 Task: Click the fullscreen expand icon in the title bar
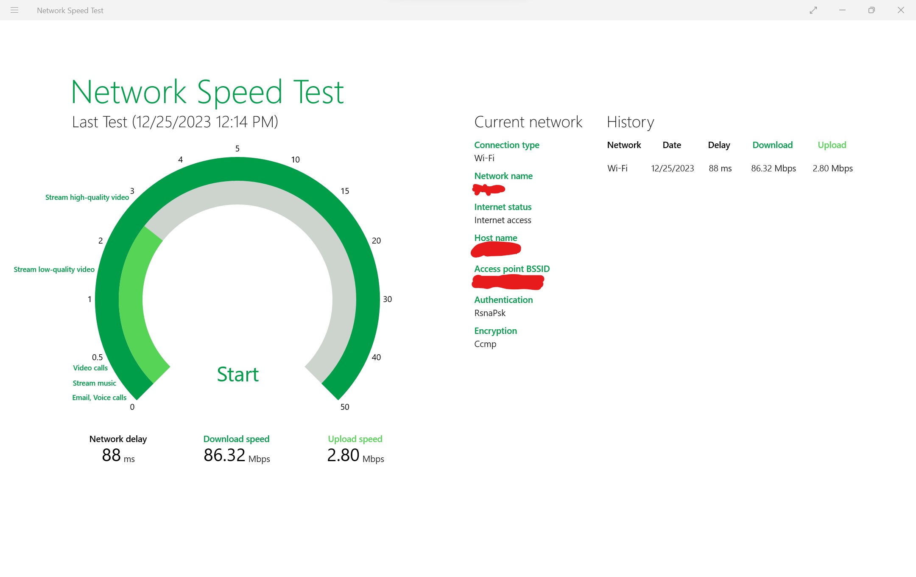tap(814, 10)
